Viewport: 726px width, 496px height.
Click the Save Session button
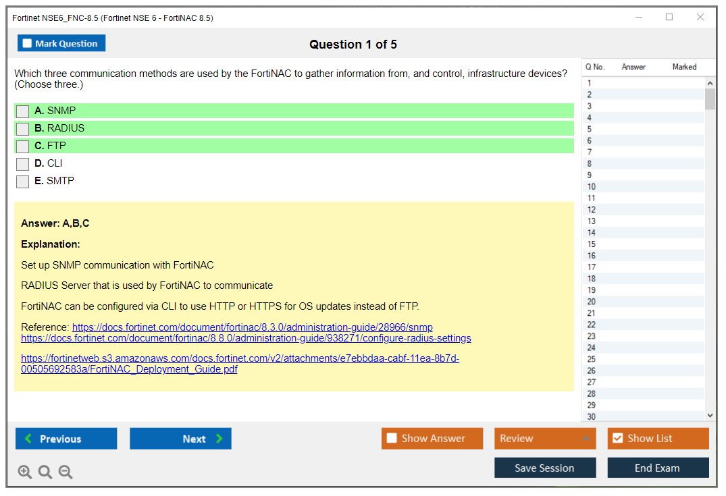(545, 468)
